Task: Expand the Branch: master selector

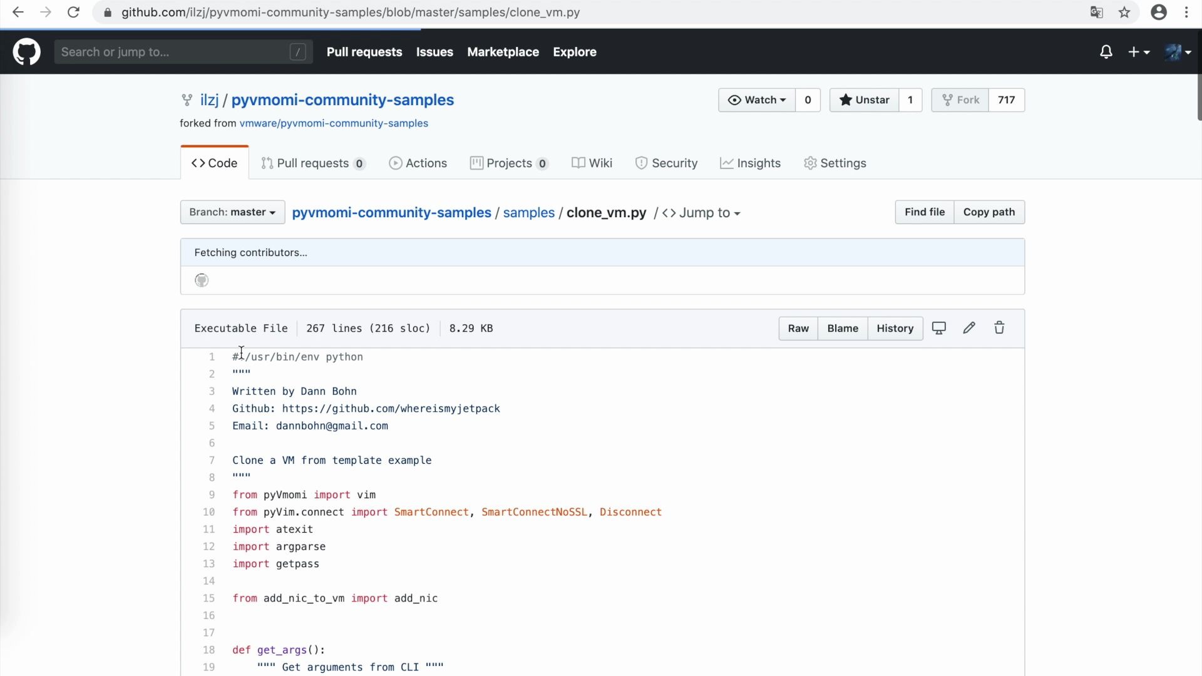Action: pyautogui.click(x=232, y=212)
